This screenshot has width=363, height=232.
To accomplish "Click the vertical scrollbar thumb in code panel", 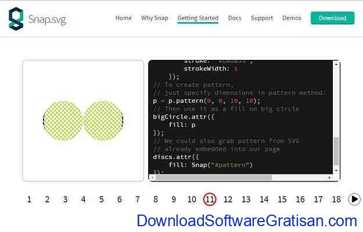I will [336, 151].
